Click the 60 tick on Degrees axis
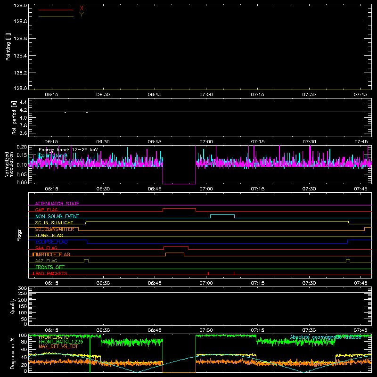Viewport: 377px width, 377px height. [24, 349]
